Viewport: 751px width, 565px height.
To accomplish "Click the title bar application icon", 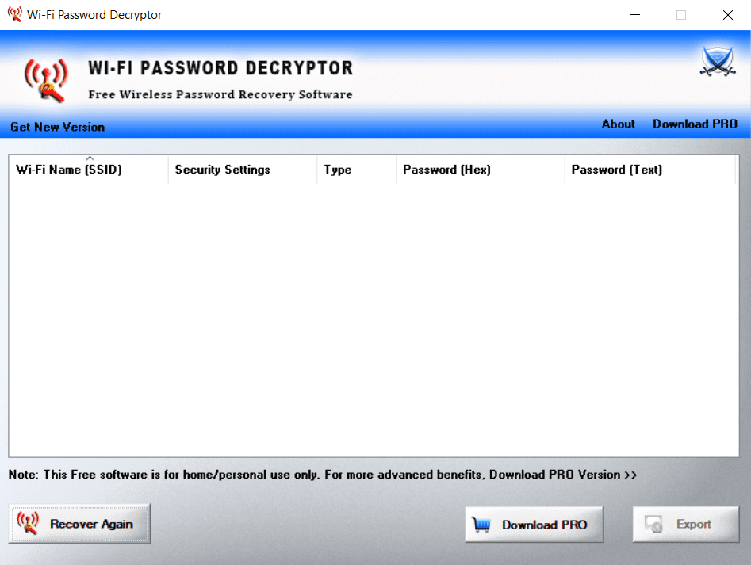I will pos(14,14).
